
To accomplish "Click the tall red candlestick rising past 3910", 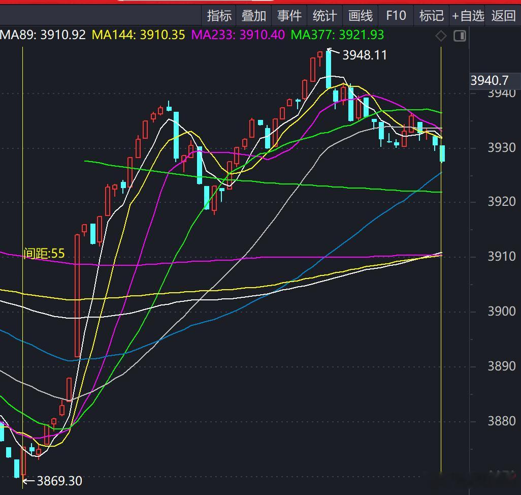I will click(77, 296).
